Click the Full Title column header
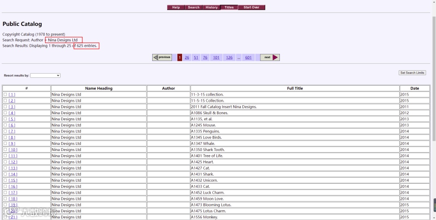 pos(295,88)
